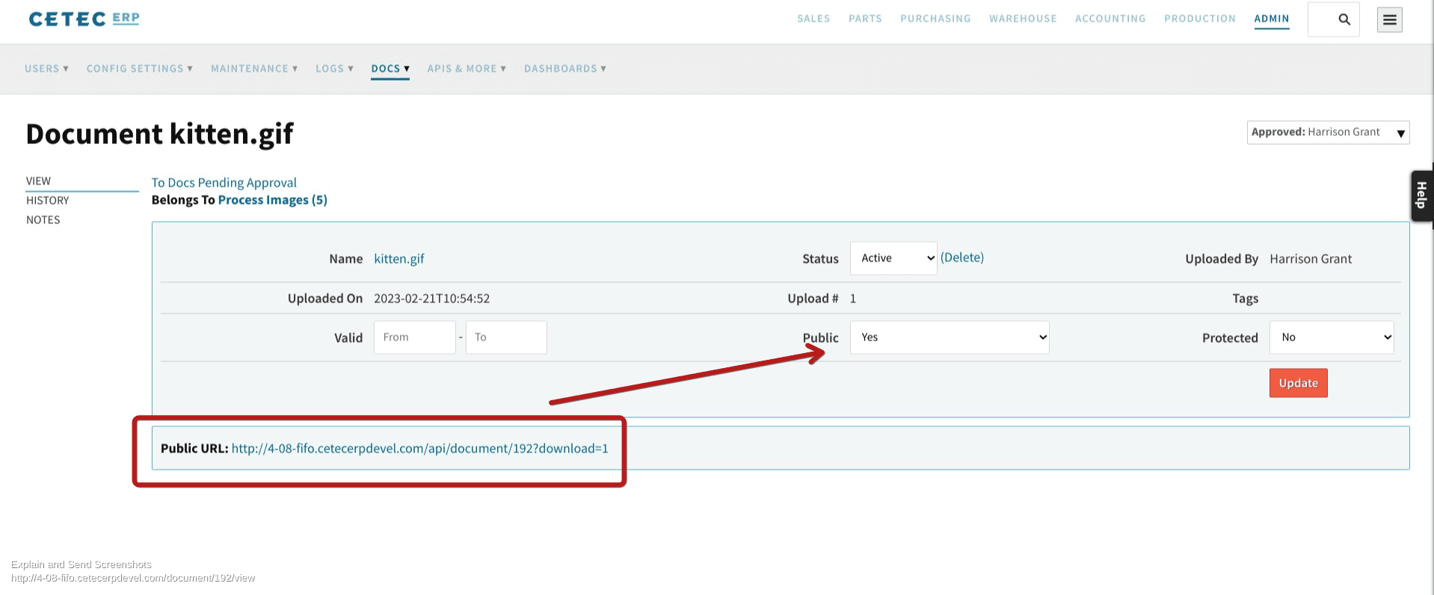Screen dimensions: 1434x595
Task: Expand the Status dropdown set to Active
Action: [893, 258]
